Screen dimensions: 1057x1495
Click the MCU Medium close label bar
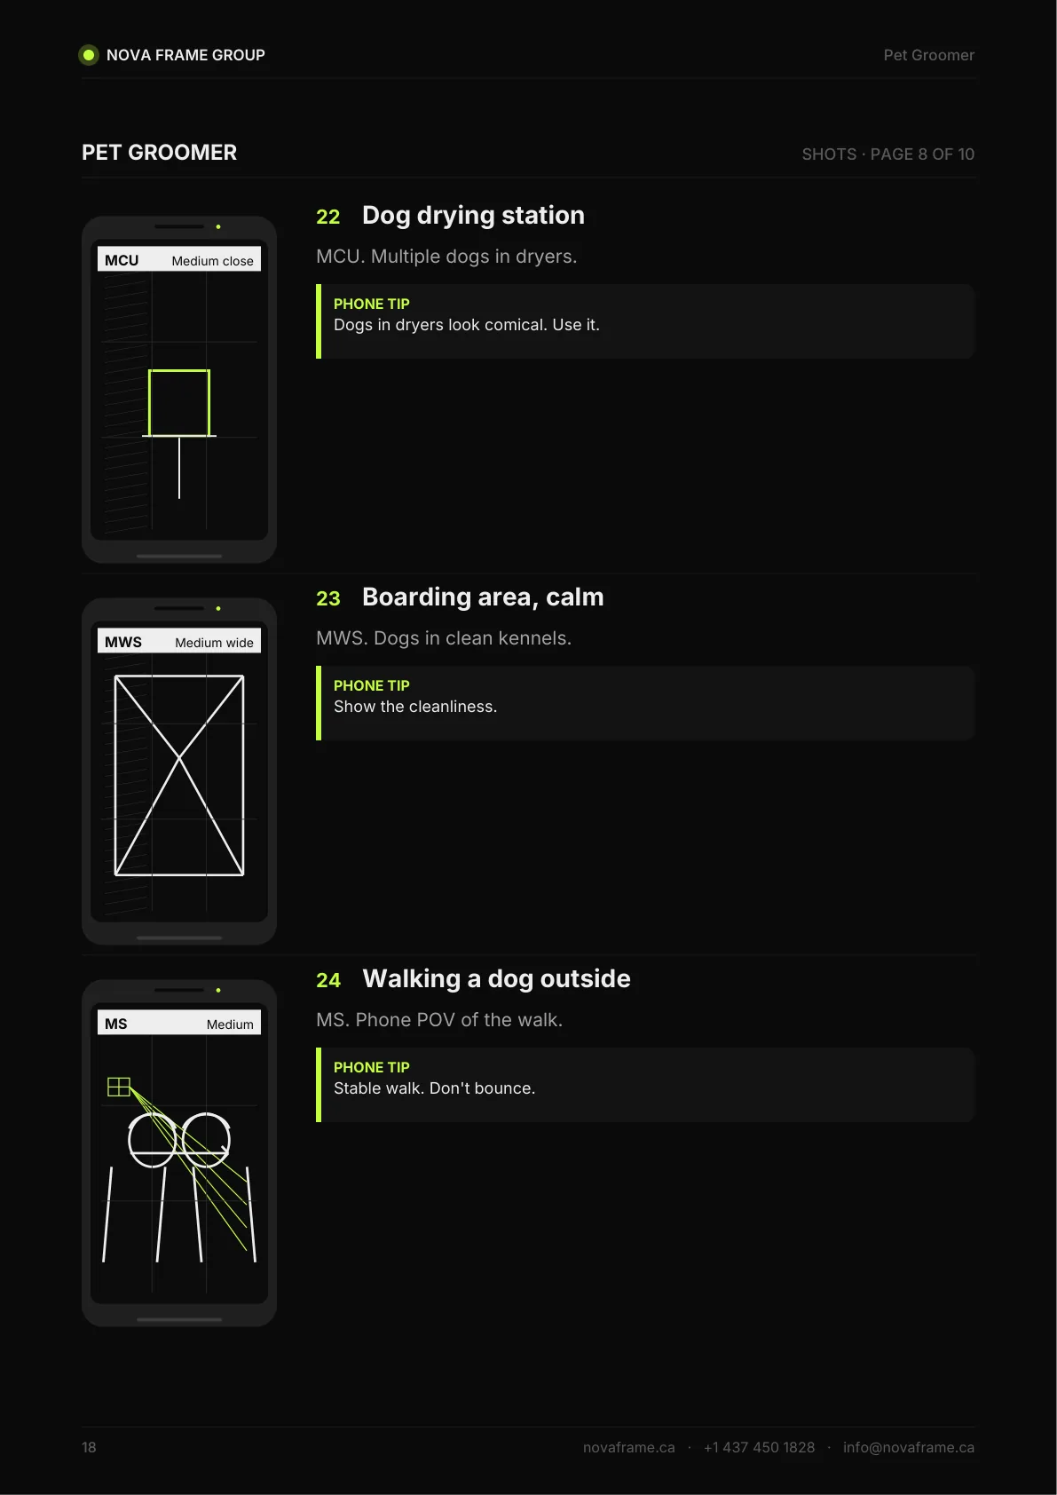pyautogui.click(x=179, y=259)
